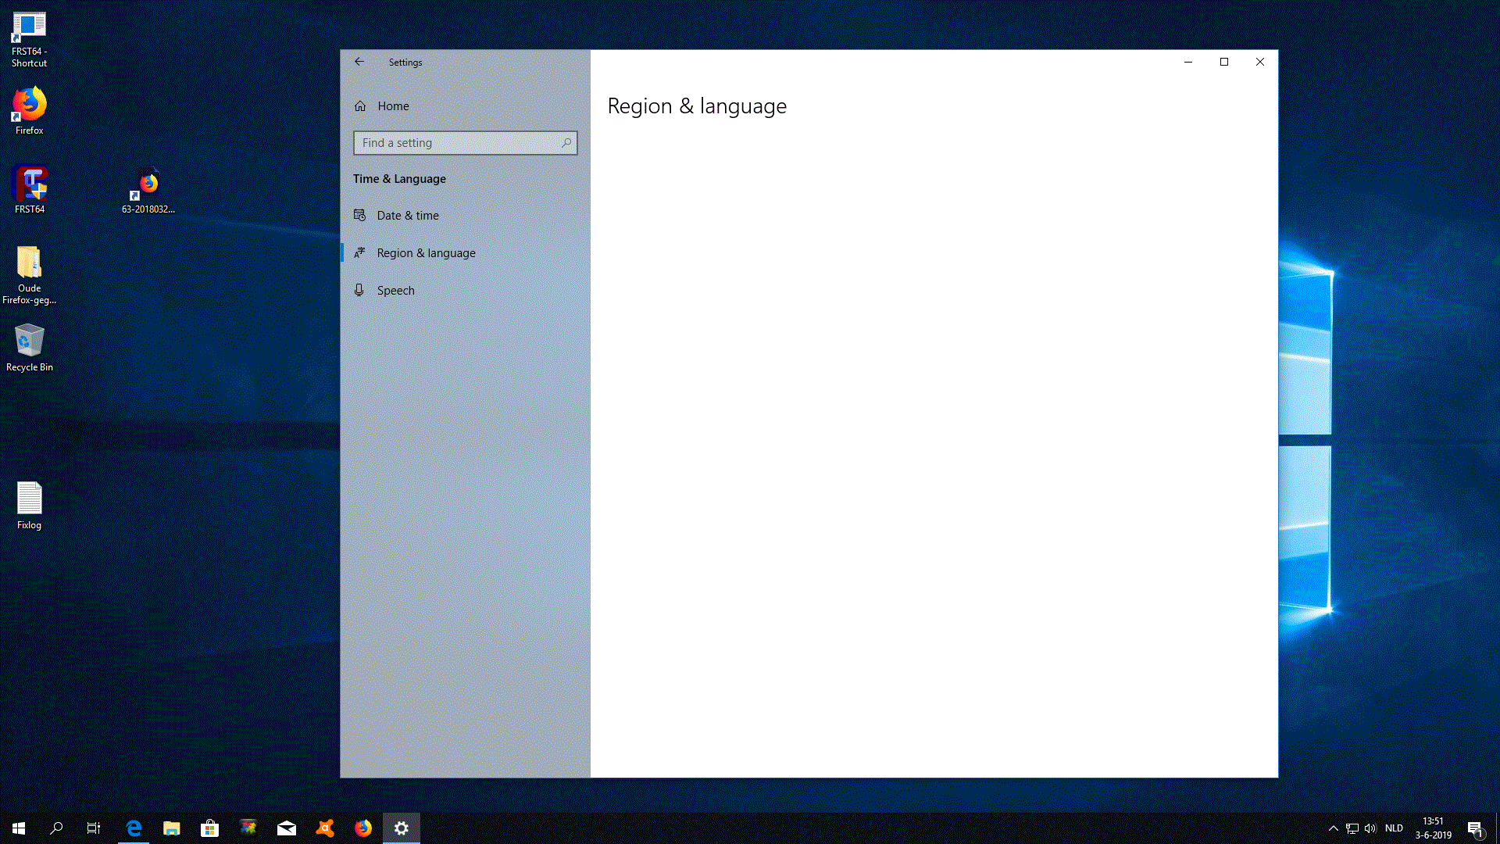Launch Microsoft Edge from the taskbar
Image resolution: width=1500 pixels, height=844 pixels.
coord(134,828)
